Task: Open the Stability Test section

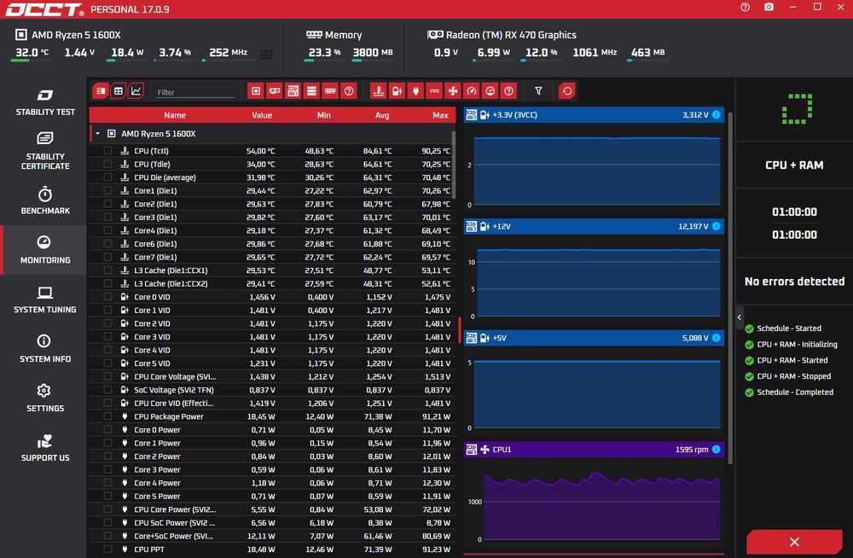Action: 44,102
